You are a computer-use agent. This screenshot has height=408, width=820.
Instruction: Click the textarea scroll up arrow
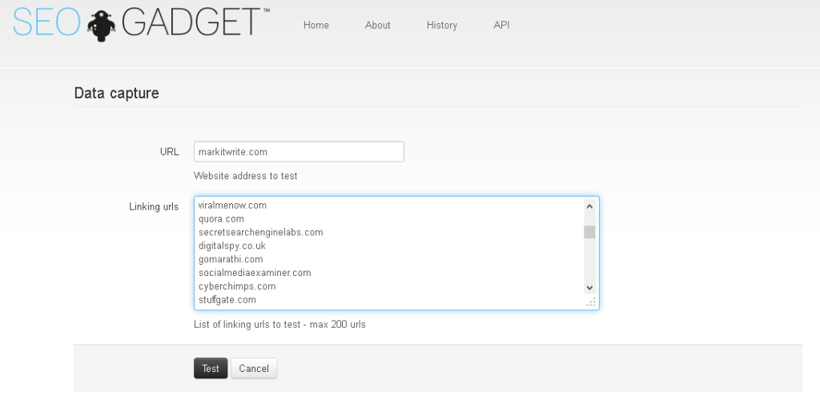[x=589, y=206]
